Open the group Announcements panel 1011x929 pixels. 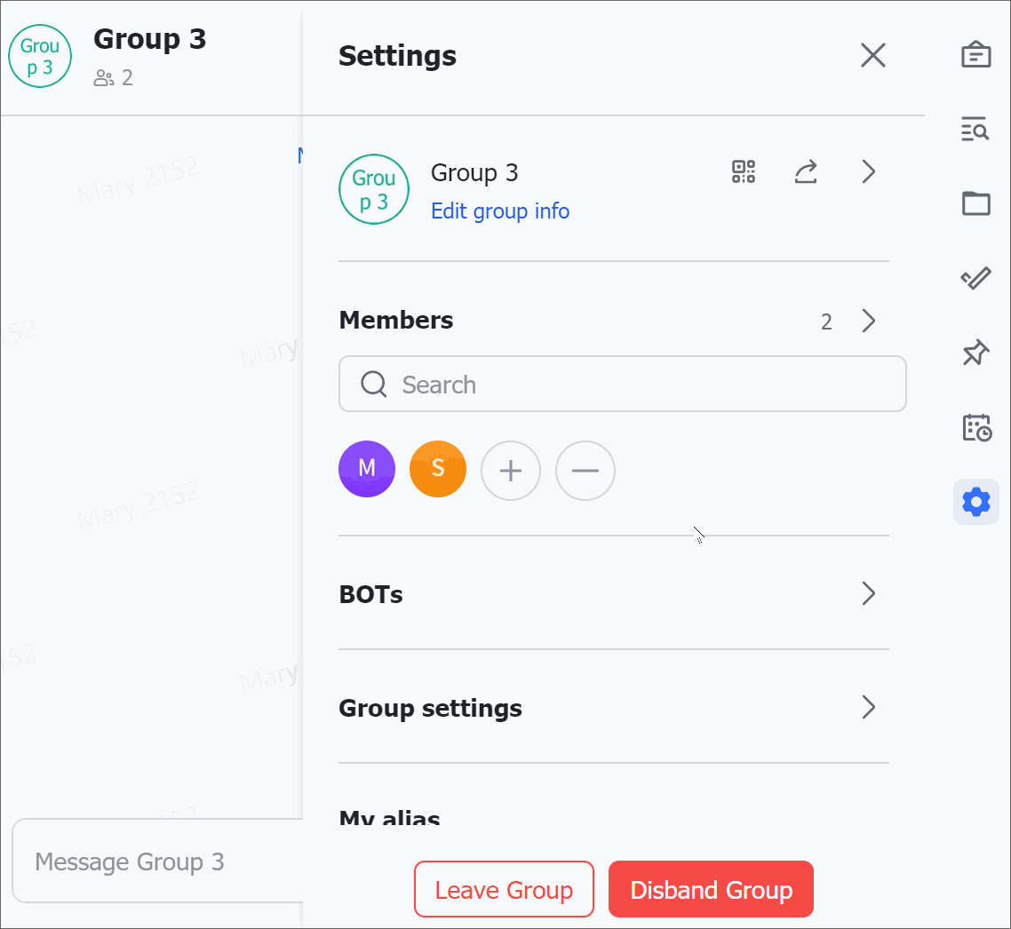coord(975,54)
